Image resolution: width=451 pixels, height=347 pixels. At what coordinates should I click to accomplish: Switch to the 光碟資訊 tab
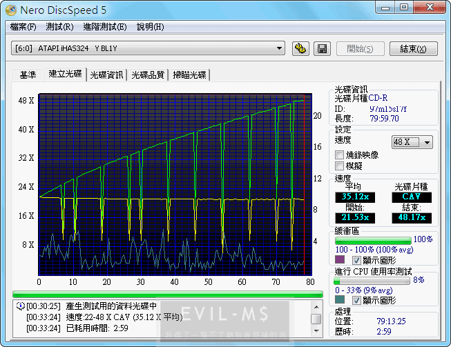pos(107,75)
